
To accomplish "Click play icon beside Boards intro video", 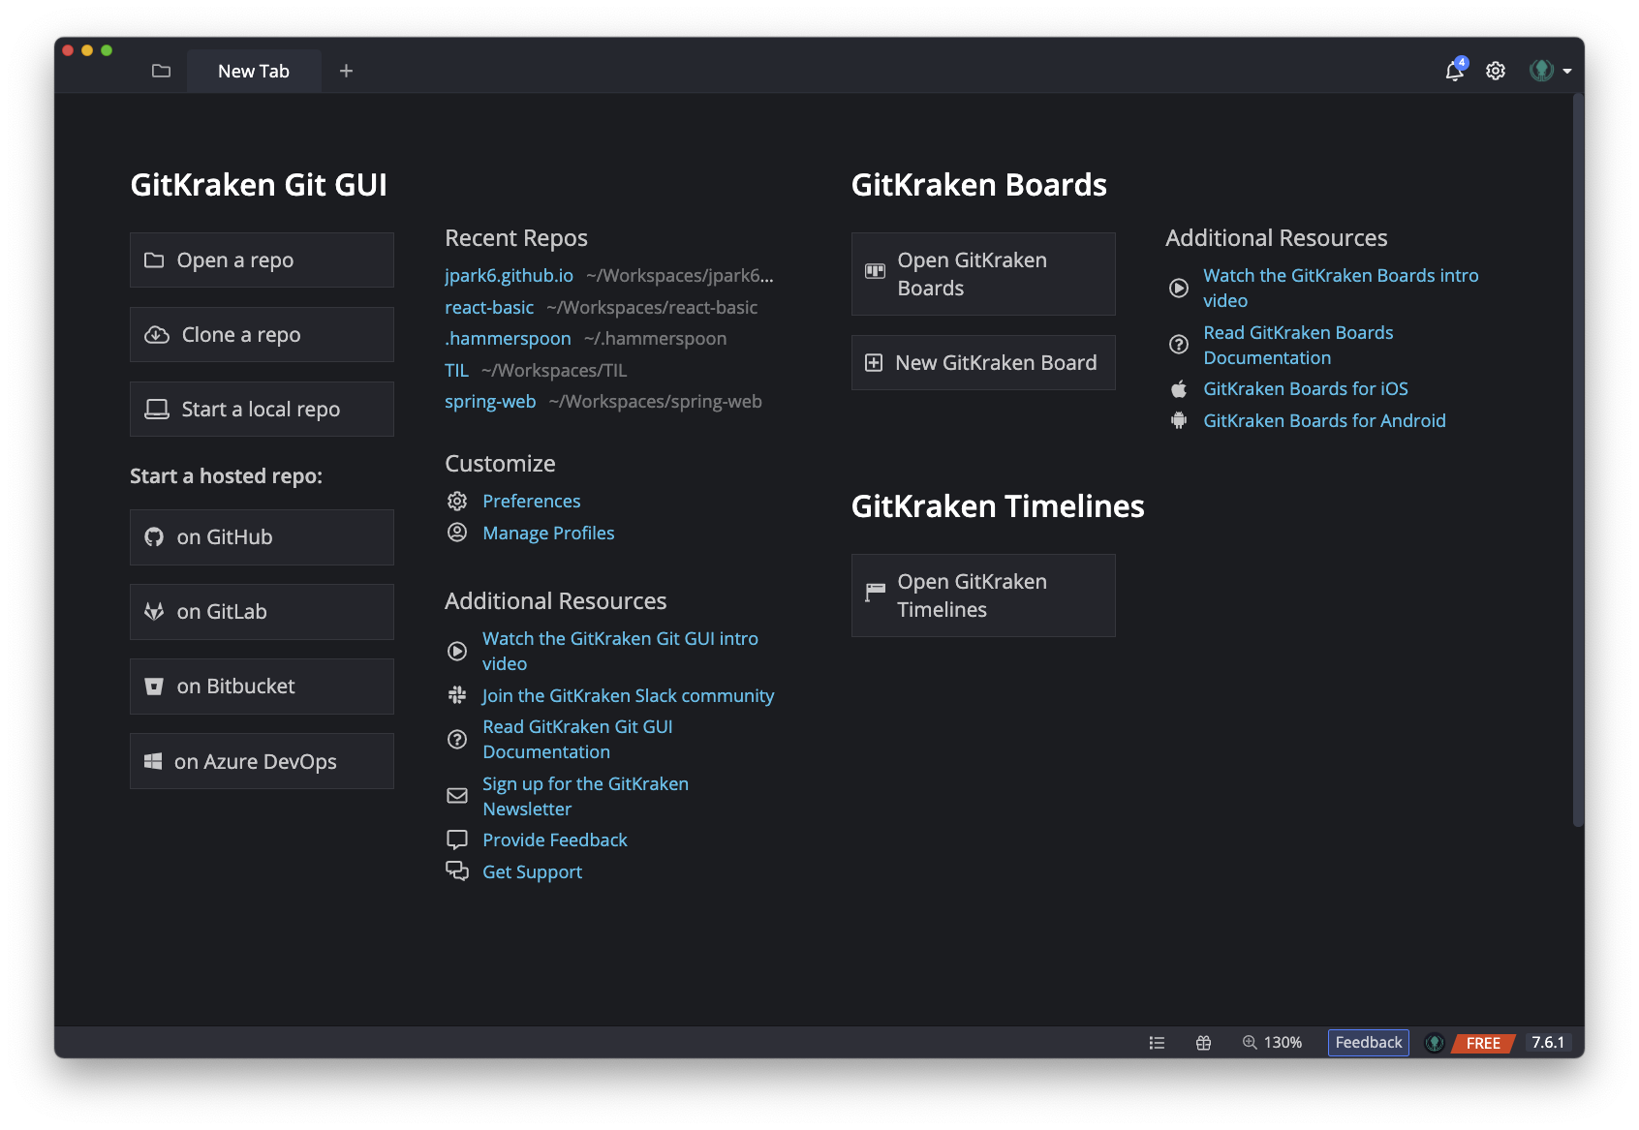I will click(x=1179, y=289).
